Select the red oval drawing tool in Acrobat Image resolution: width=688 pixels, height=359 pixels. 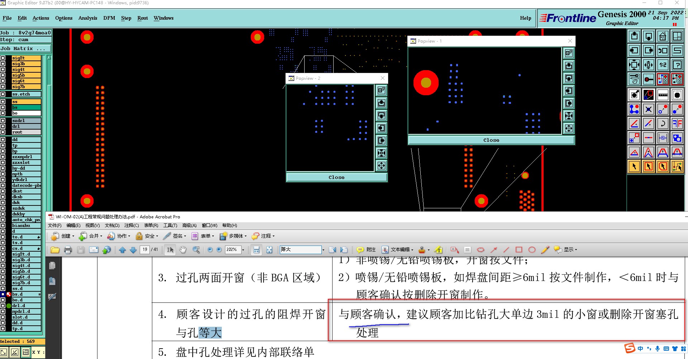(x=532, y=250)
